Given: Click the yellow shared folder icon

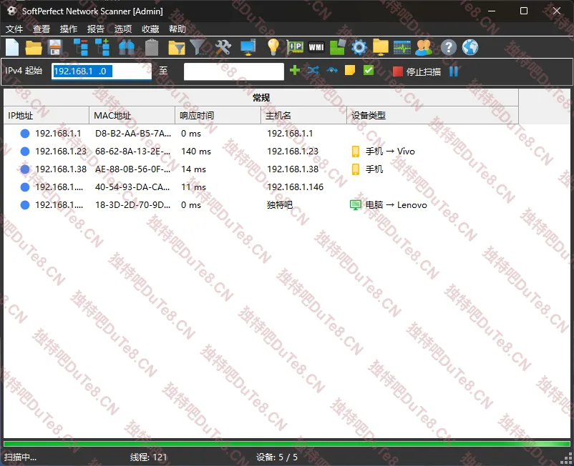Looking at the screenshot, I should click(381, 47).
